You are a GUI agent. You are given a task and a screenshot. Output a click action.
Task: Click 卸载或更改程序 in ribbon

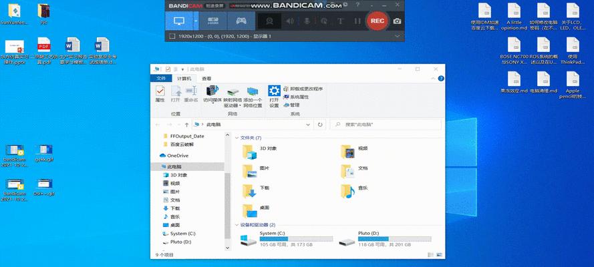tap(303, 89)
